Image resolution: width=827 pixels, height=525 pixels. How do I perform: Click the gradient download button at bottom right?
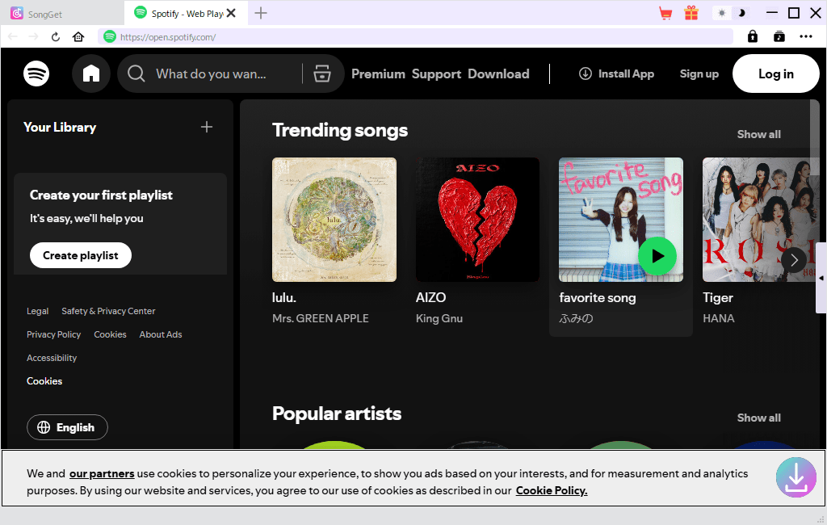point(796,477)
